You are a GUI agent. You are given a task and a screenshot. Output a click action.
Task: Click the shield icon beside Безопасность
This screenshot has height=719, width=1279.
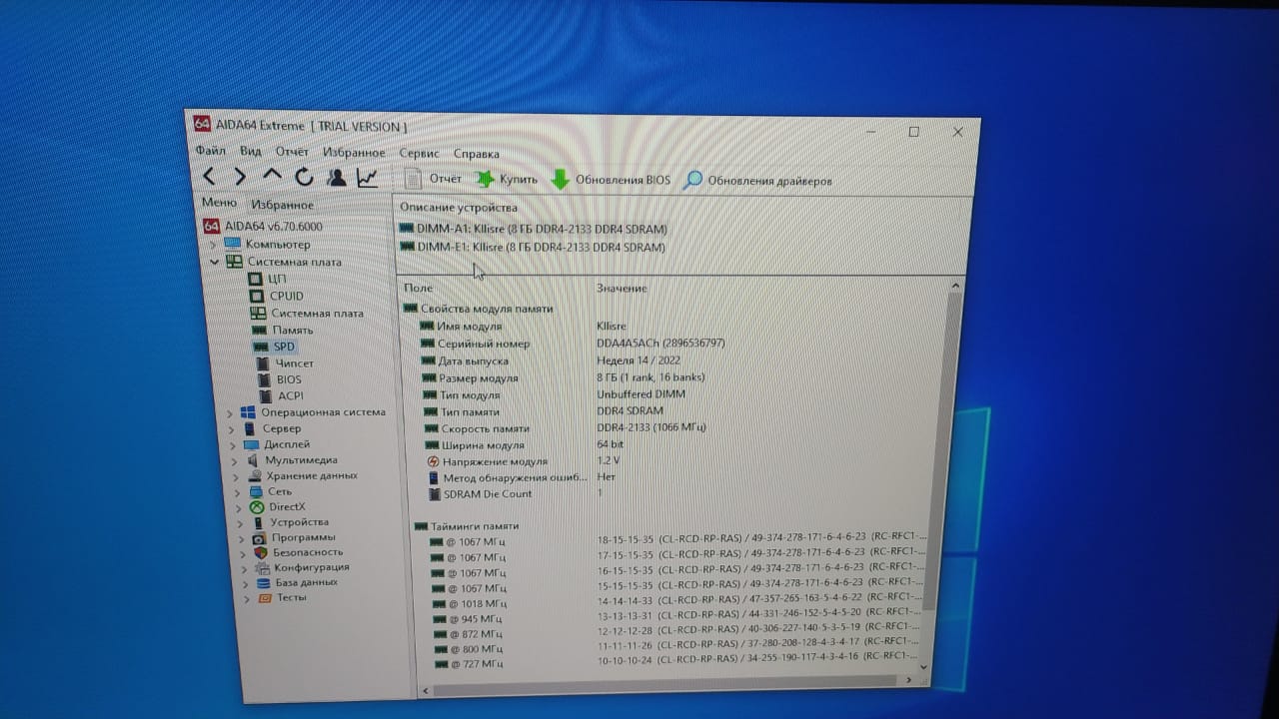point(261,552)
